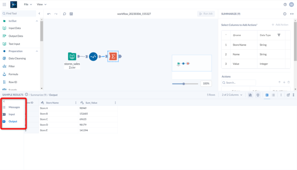
Task: Open the comment icon in toolbar
Action: point(65,14)
